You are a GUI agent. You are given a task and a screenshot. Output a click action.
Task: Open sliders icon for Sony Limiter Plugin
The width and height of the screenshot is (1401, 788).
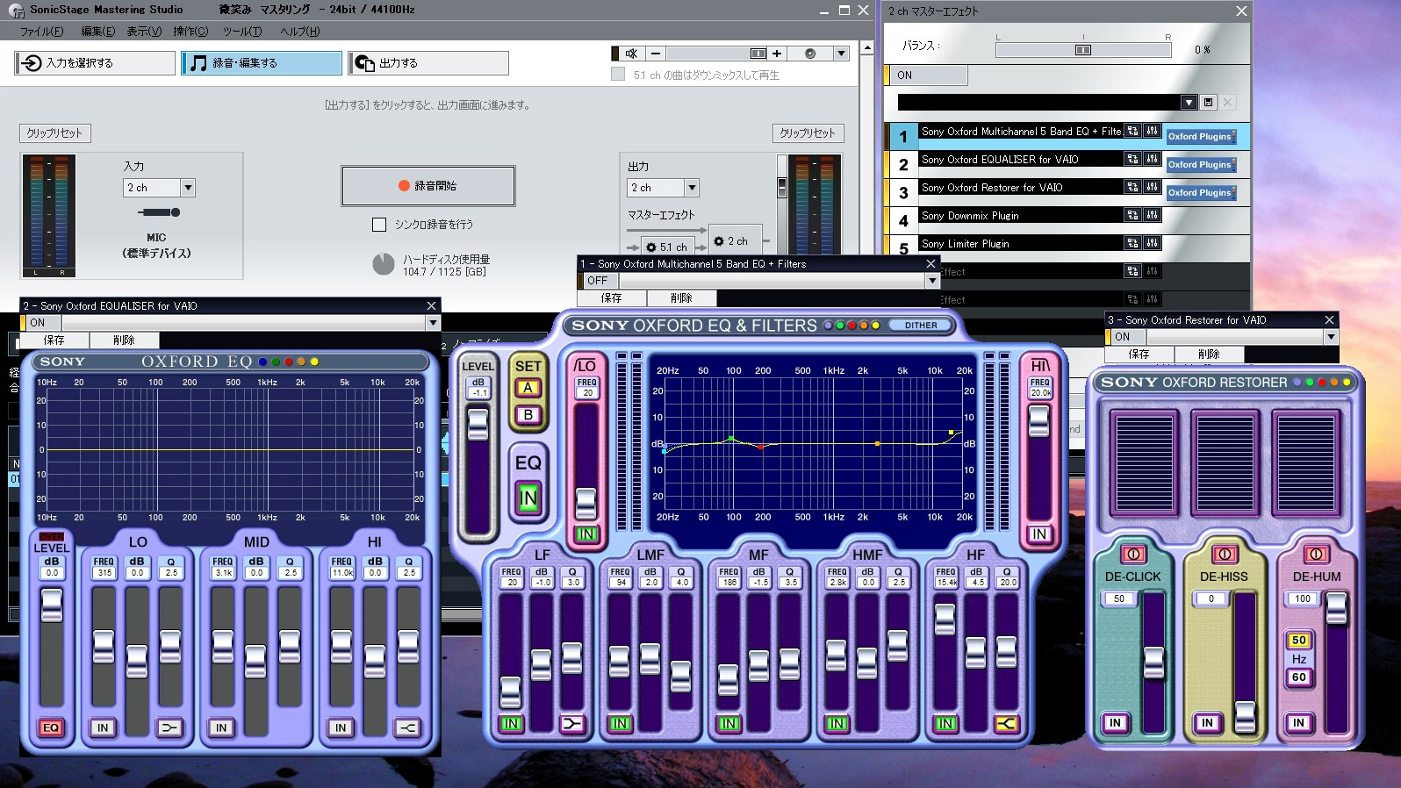click(x=1152, y=243)
